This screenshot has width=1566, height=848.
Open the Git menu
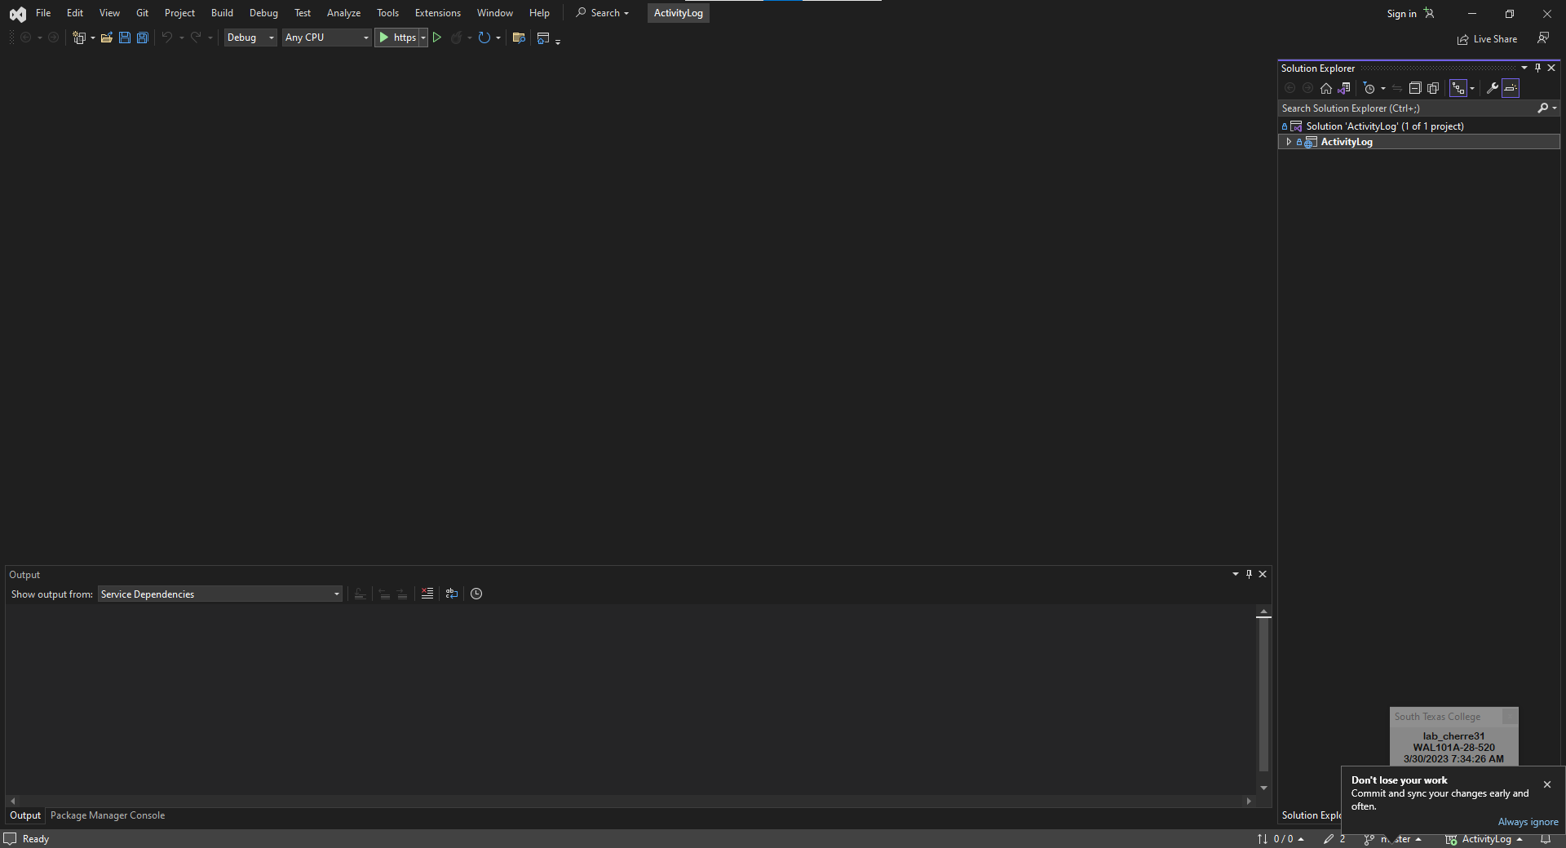coord(142,13)
